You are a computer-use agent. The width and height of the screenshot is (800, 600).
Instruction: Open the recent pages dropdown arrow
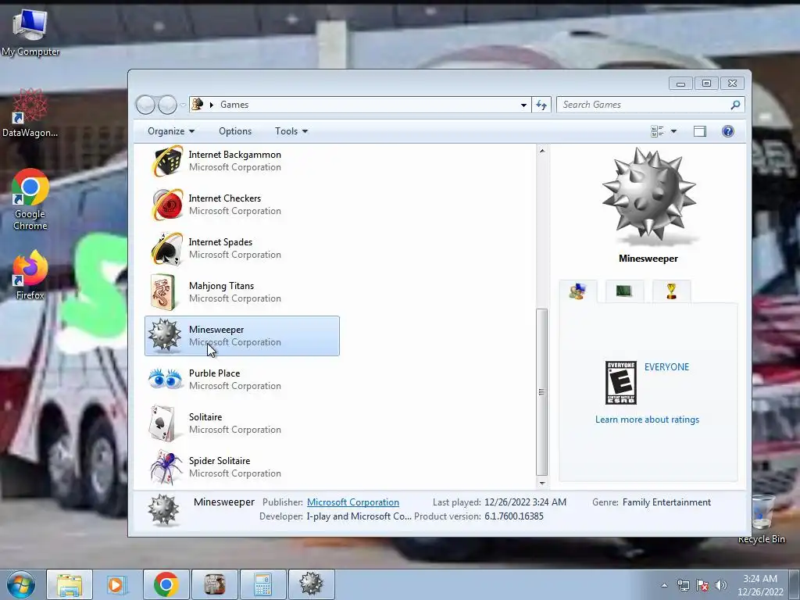tap(183, 105)
